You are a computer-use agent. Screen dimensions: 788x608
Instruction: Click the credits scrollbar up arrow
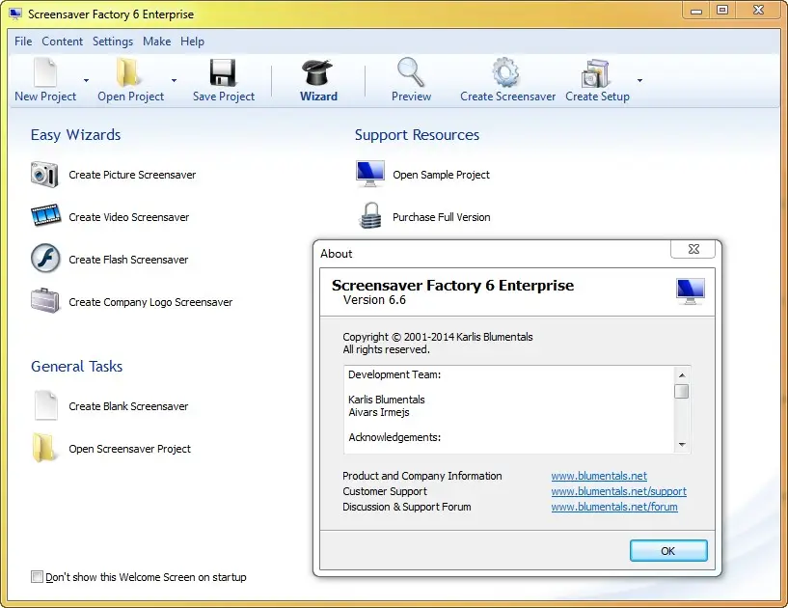point(682,375)
